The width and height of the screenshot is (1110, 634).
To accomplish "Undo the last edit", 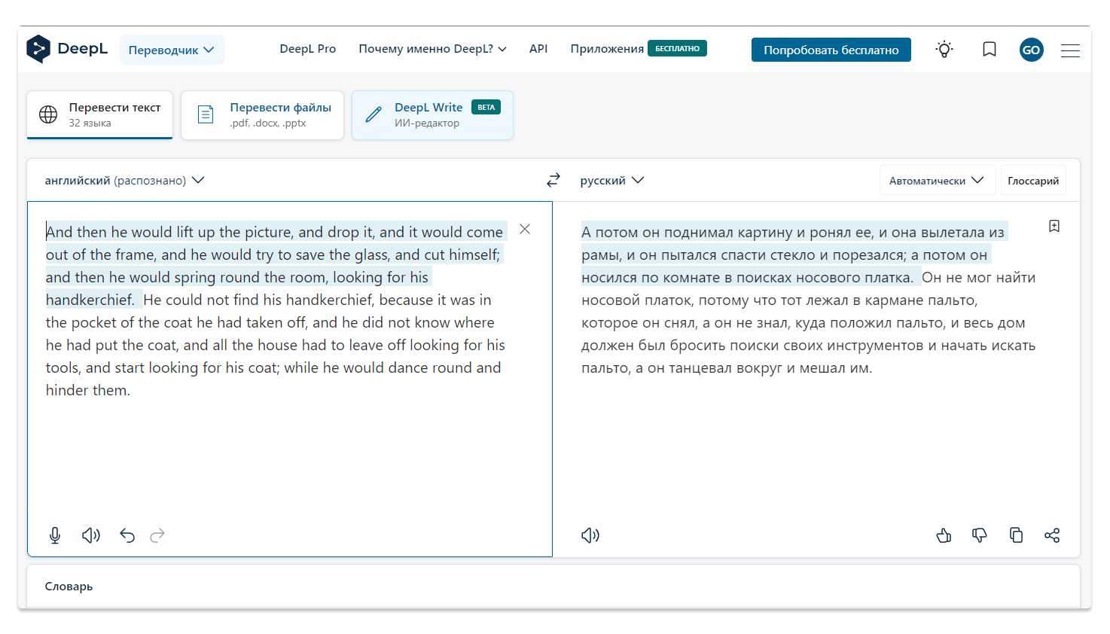I will [127, 535].
